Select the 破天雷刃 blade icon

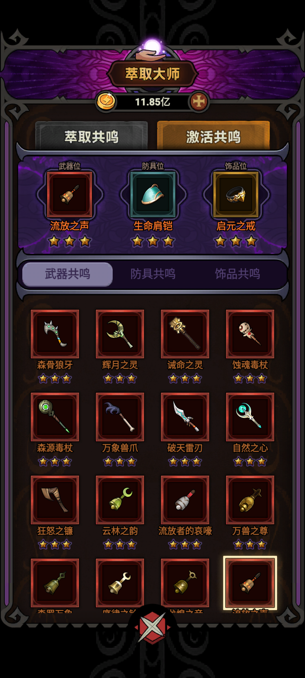click(185, 417)
